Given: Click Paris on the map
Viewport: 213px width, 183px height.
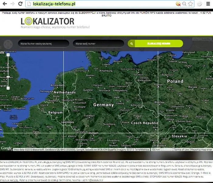Looking at the screenshot, I should coord(36,132).
